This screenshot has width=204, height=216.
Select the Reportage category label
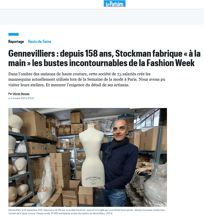16,41
